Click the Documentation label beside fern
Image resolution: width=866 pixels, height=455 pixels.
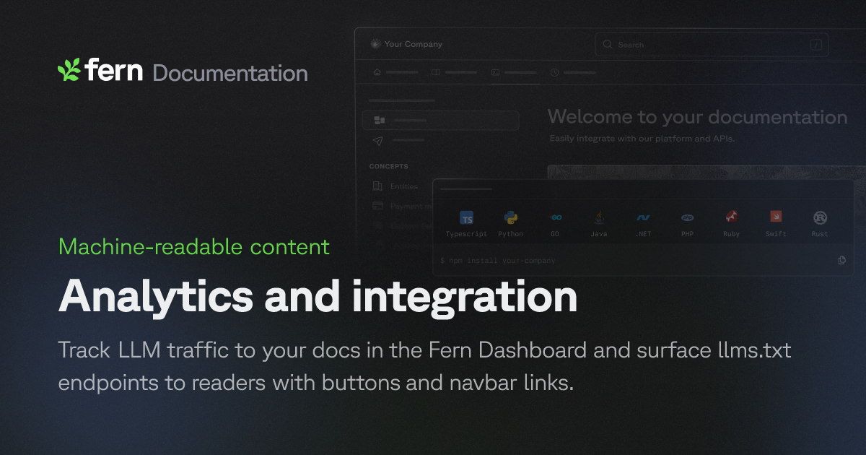coord(230,73)
